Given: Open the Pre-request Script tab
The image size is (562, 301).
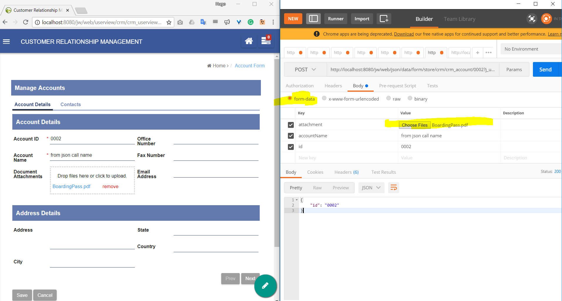Looking at the screenshot, I should pyautogui.click(x=397, y=86).
